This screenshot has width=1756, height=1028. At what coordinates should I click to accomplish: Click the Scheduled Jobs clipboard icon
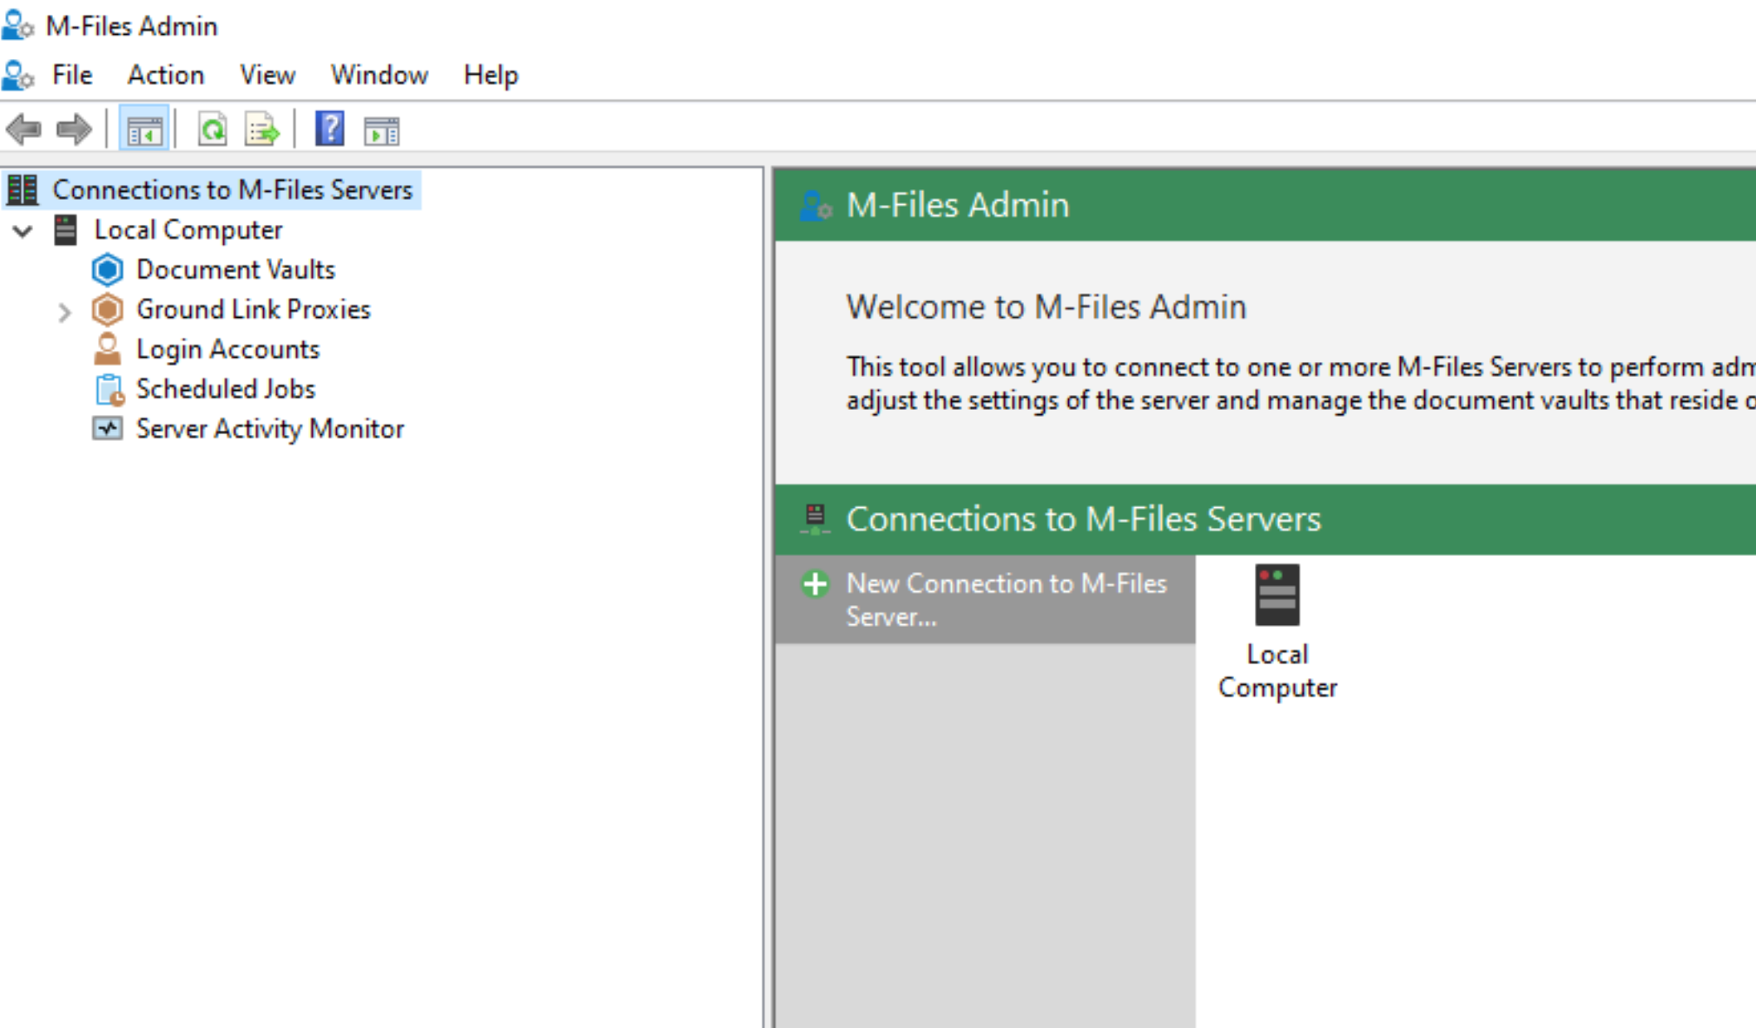point(109,390)
